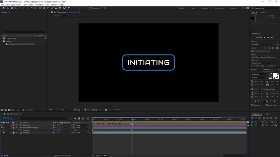Viewport: 280px width, 157px height.
Task: Click the reset preview shortcut icon
Action: point(277,44)
